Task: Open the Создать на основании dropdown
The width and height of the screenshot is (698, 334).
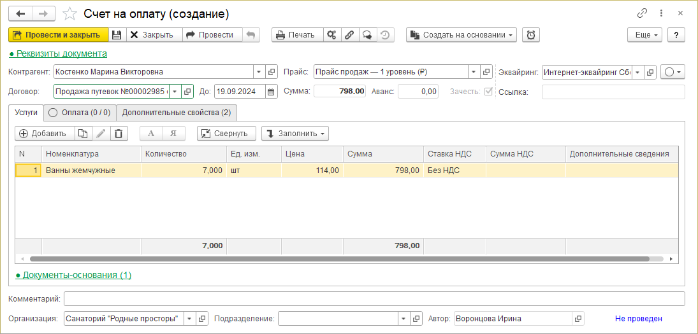Action: coord(462,35)
